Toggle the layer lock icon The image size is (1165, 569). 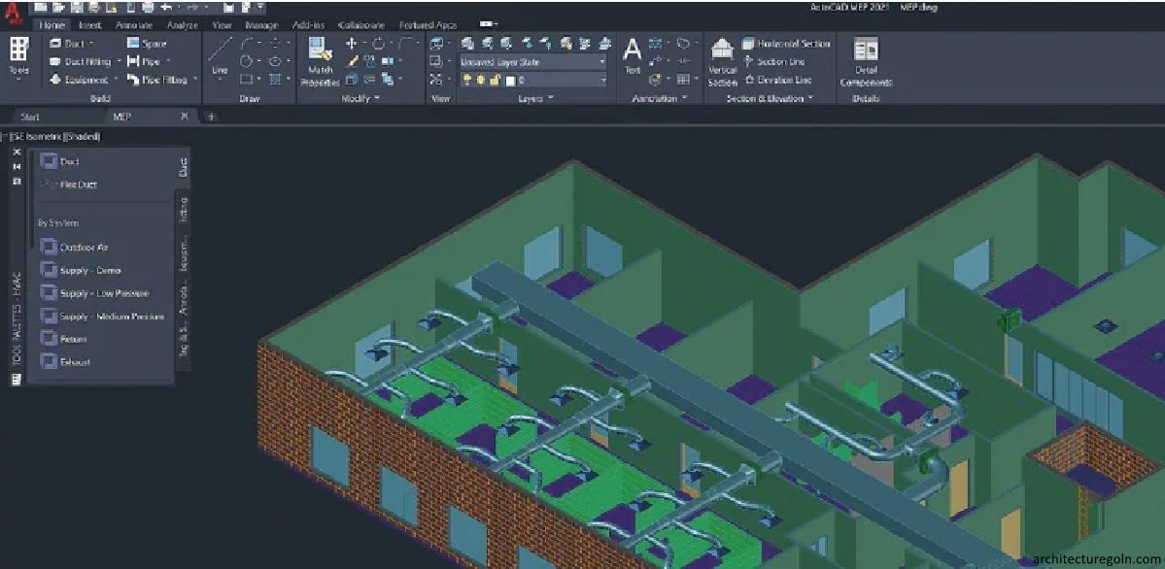click(x=495, y=81)
